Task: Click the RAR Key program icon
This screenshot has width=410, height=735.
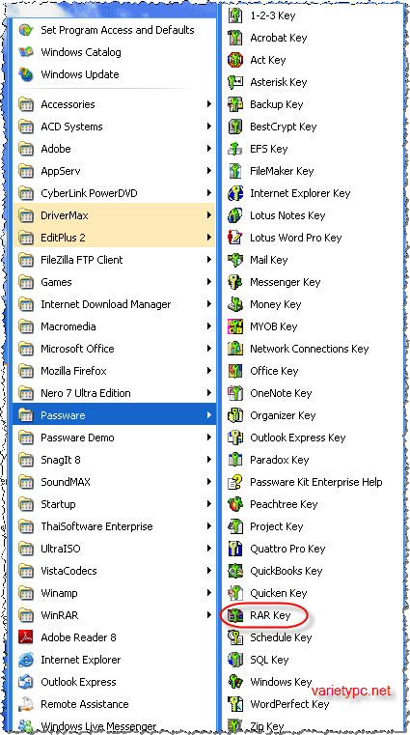Action: coord(235,615)
